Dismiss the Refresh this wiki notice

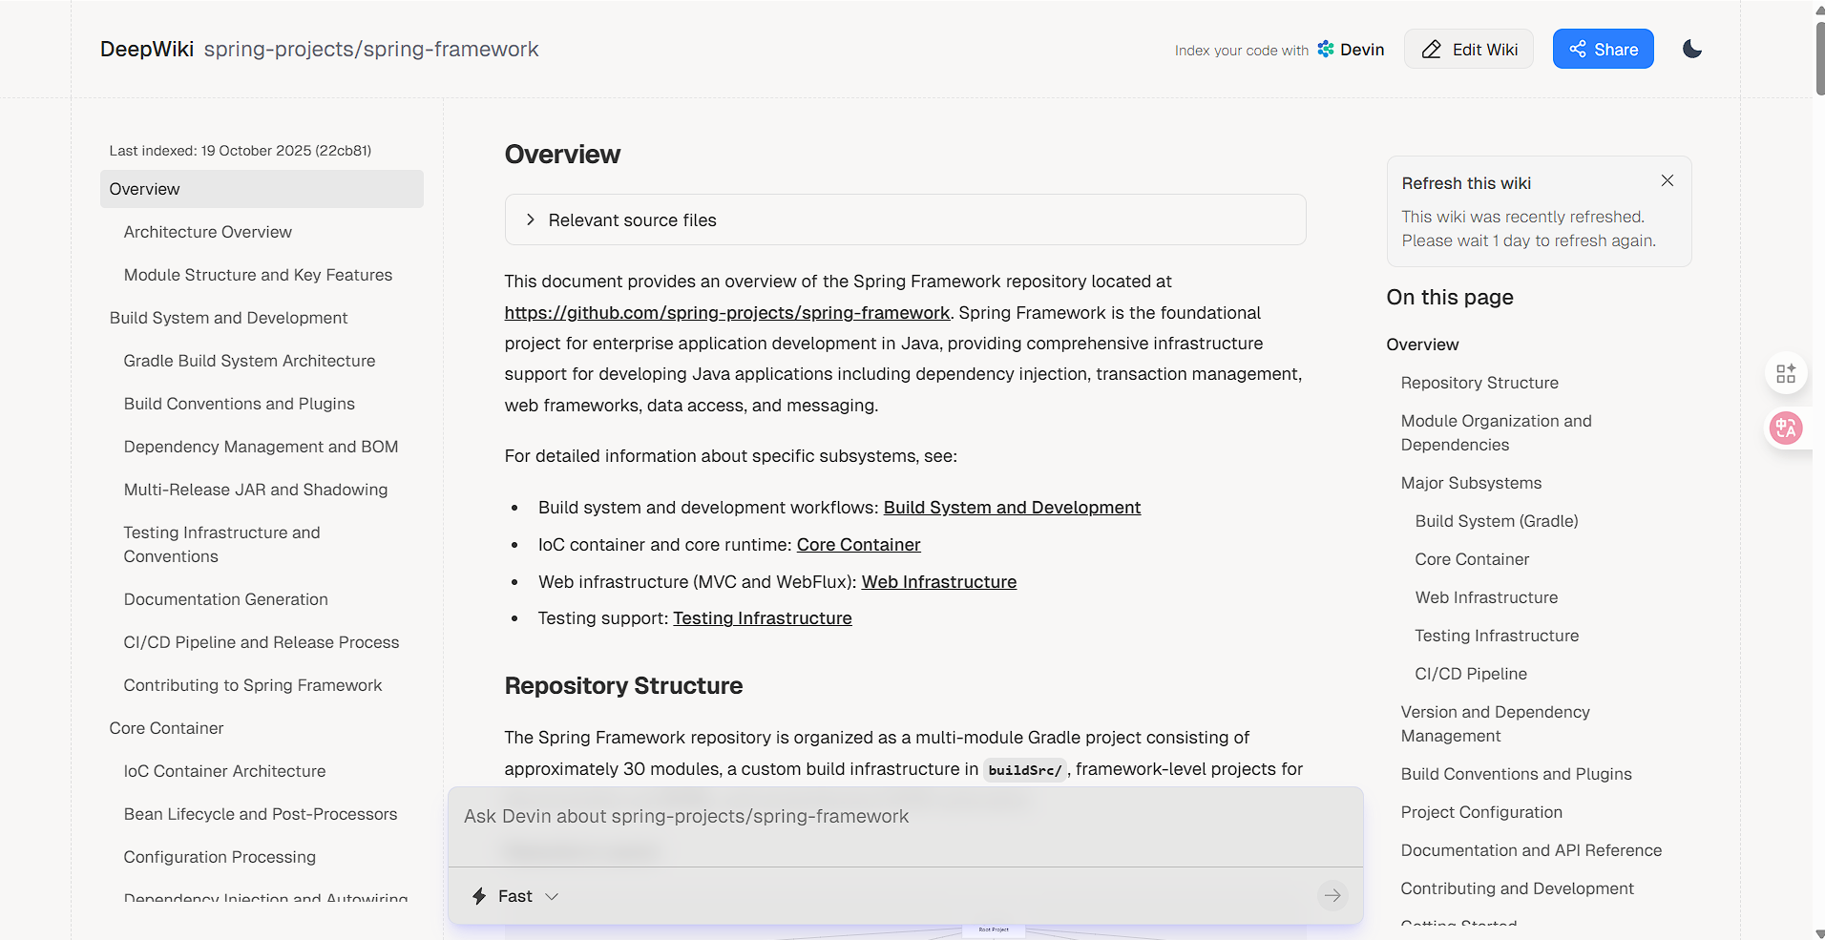click(1667, 180)
